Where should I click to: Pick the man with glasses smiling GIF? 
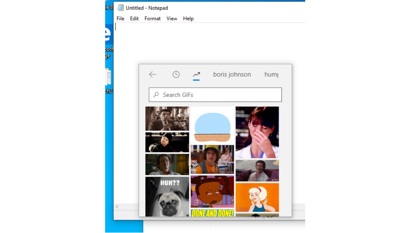tap(167, 164)
